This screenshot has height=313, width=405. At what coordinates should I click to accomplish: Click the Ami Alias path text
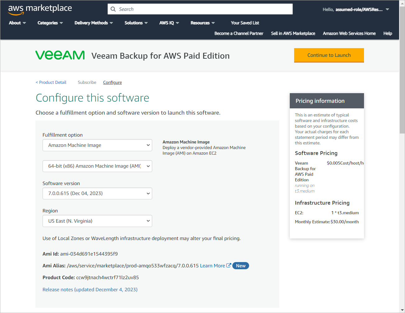coord(133,266)
